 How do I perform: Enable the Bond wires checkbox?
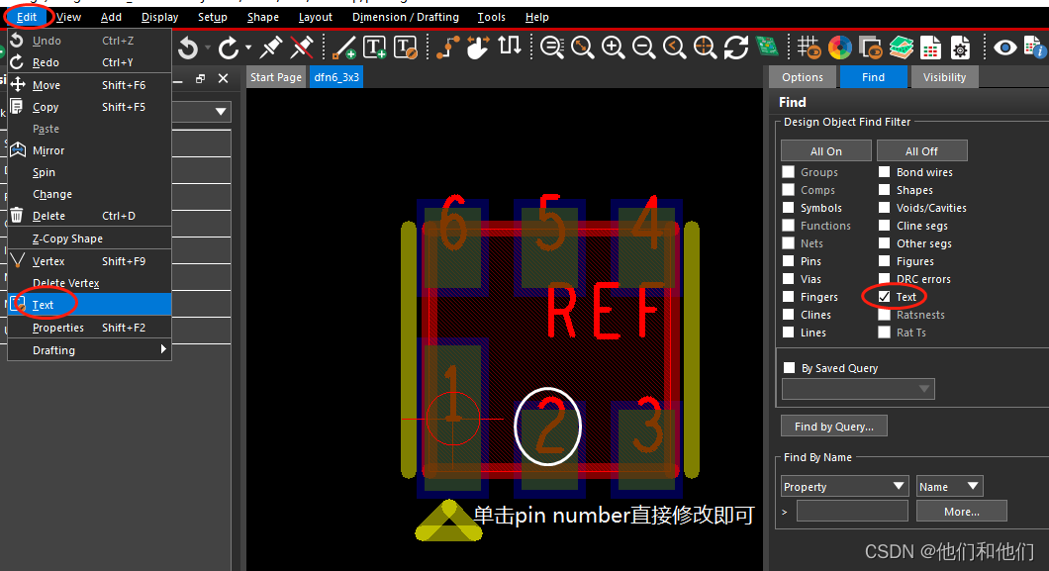885,172
